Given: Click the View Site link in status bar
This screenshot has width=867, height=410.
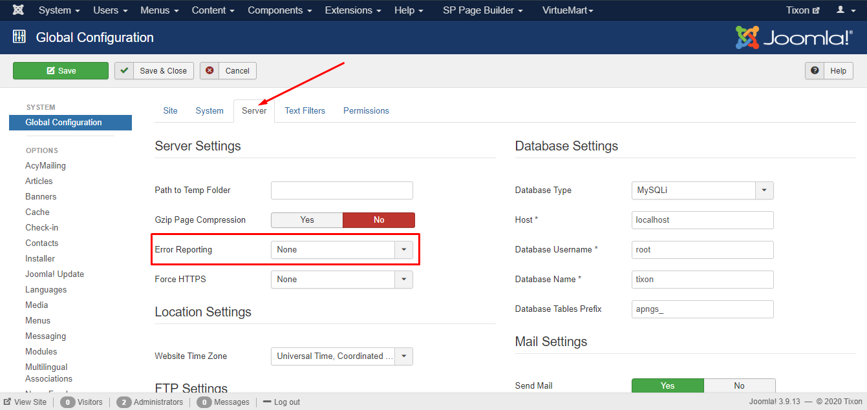Looking at the screenshot, I should [26, 402].
